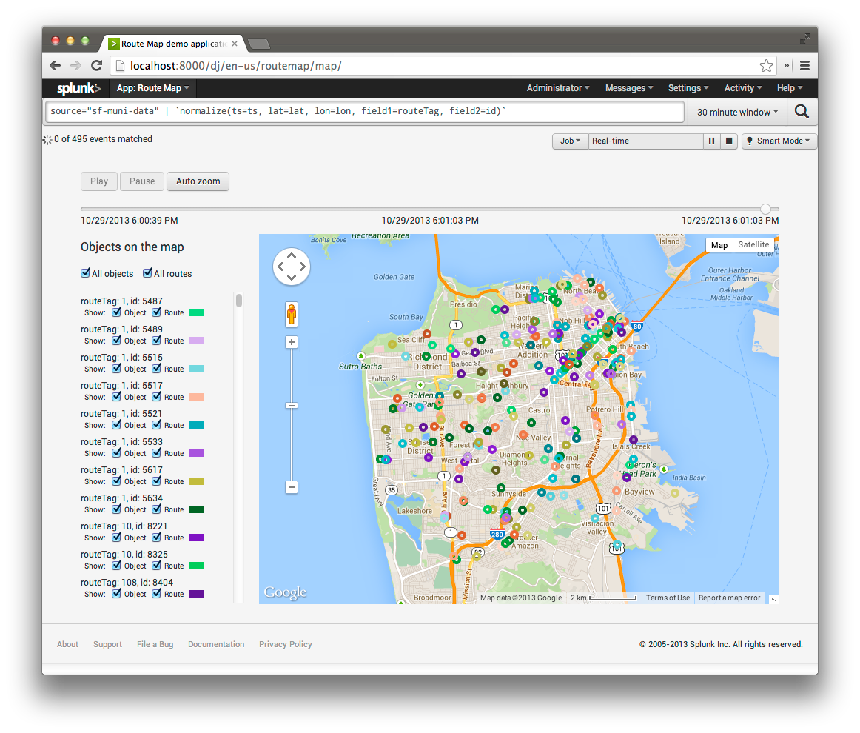This screenshot has width=860, height=733.
Task: Click Interstate 80 shield on map
Action: [x=636, y=327]
